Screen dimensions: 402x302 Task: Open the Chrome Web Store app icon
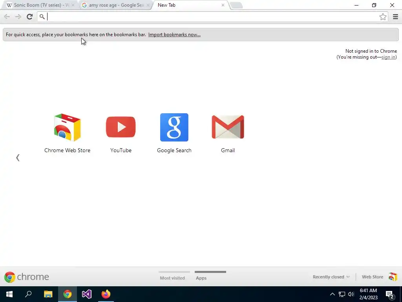click(67, 127)
